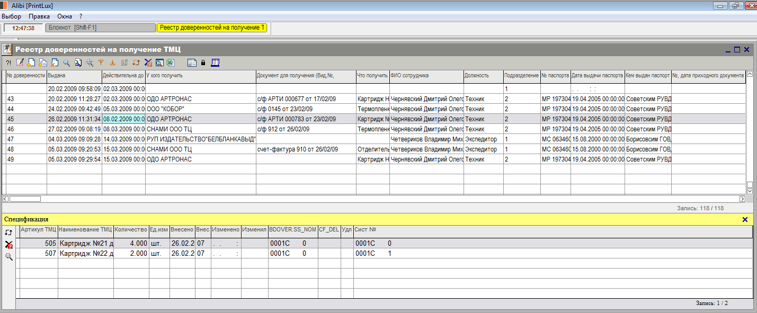Viewport: 757px width, 313px height.
Task: Refresh specification using the loop arrows icon
Action: pyautogui.click(x=8, y=232)
